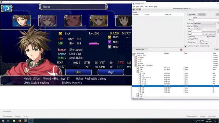This screenshot has height=123, width=219.
Task: Enable Pause the game while scanning
Action: 189,46
